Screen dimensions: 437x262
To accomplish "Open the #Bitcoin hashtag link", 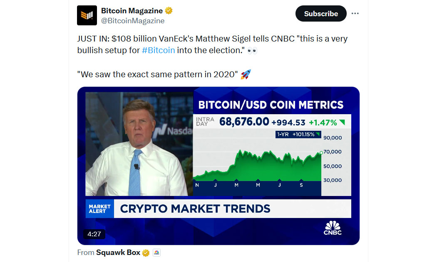I will coord(158,50).
